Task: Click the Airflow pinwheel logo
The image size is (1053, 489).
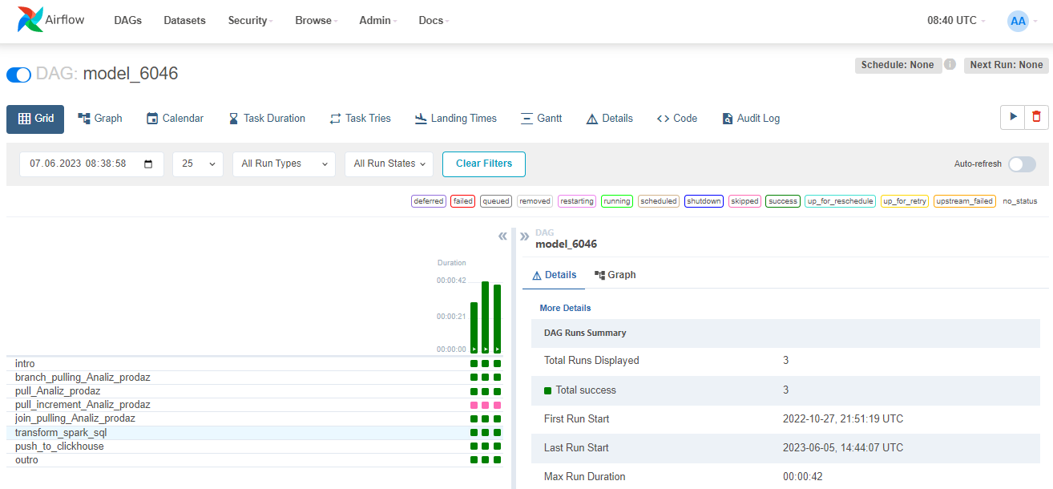Action: click(30, 20)
